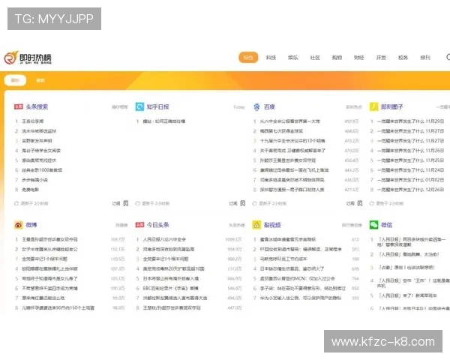Open 头条搜索 item 6 经典老歌1000首
The image size is (450, 360).
[42, 170]
